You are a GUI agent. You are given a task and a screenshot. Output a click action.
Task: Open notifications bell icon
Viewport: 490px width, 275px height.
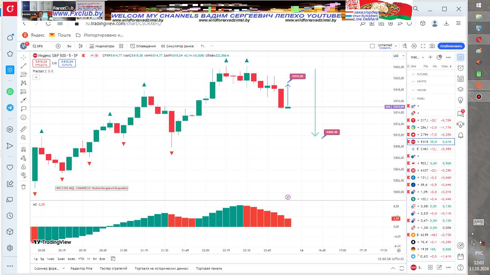(461, 135)
